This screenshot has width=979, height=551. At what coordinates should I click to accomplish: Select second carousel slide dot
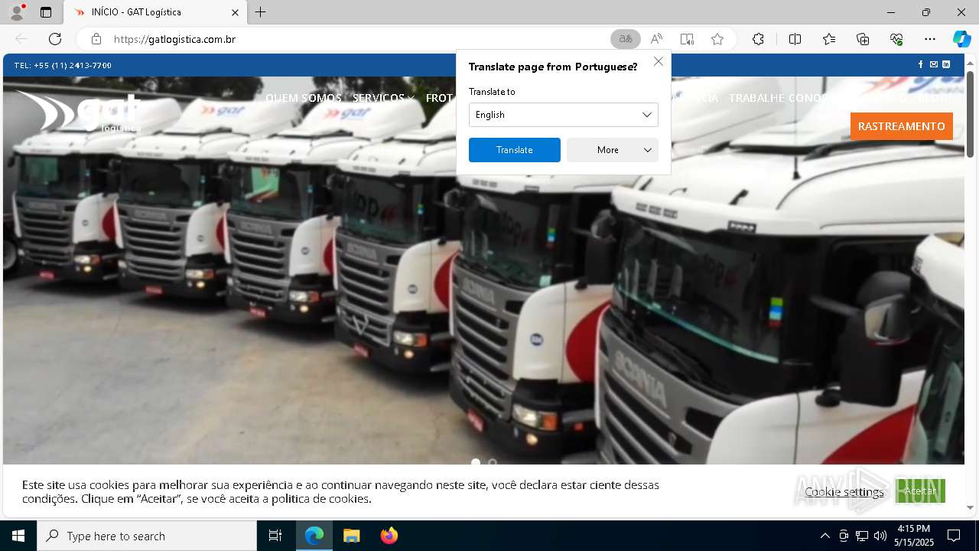coord(493,462)
